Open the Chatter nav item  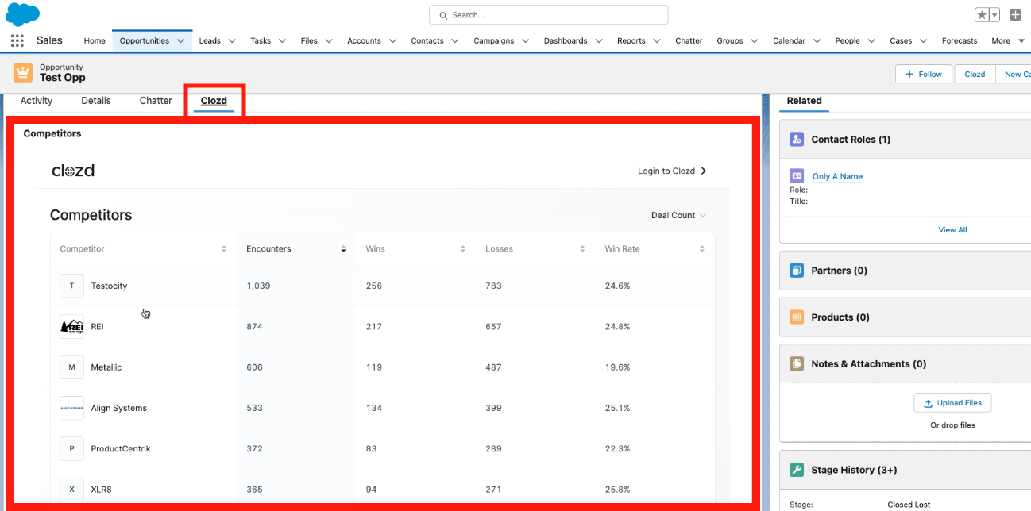point(689,40)
